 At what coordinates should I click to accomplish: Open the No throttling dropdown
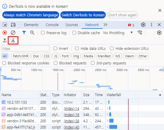(x=118, y=33)
